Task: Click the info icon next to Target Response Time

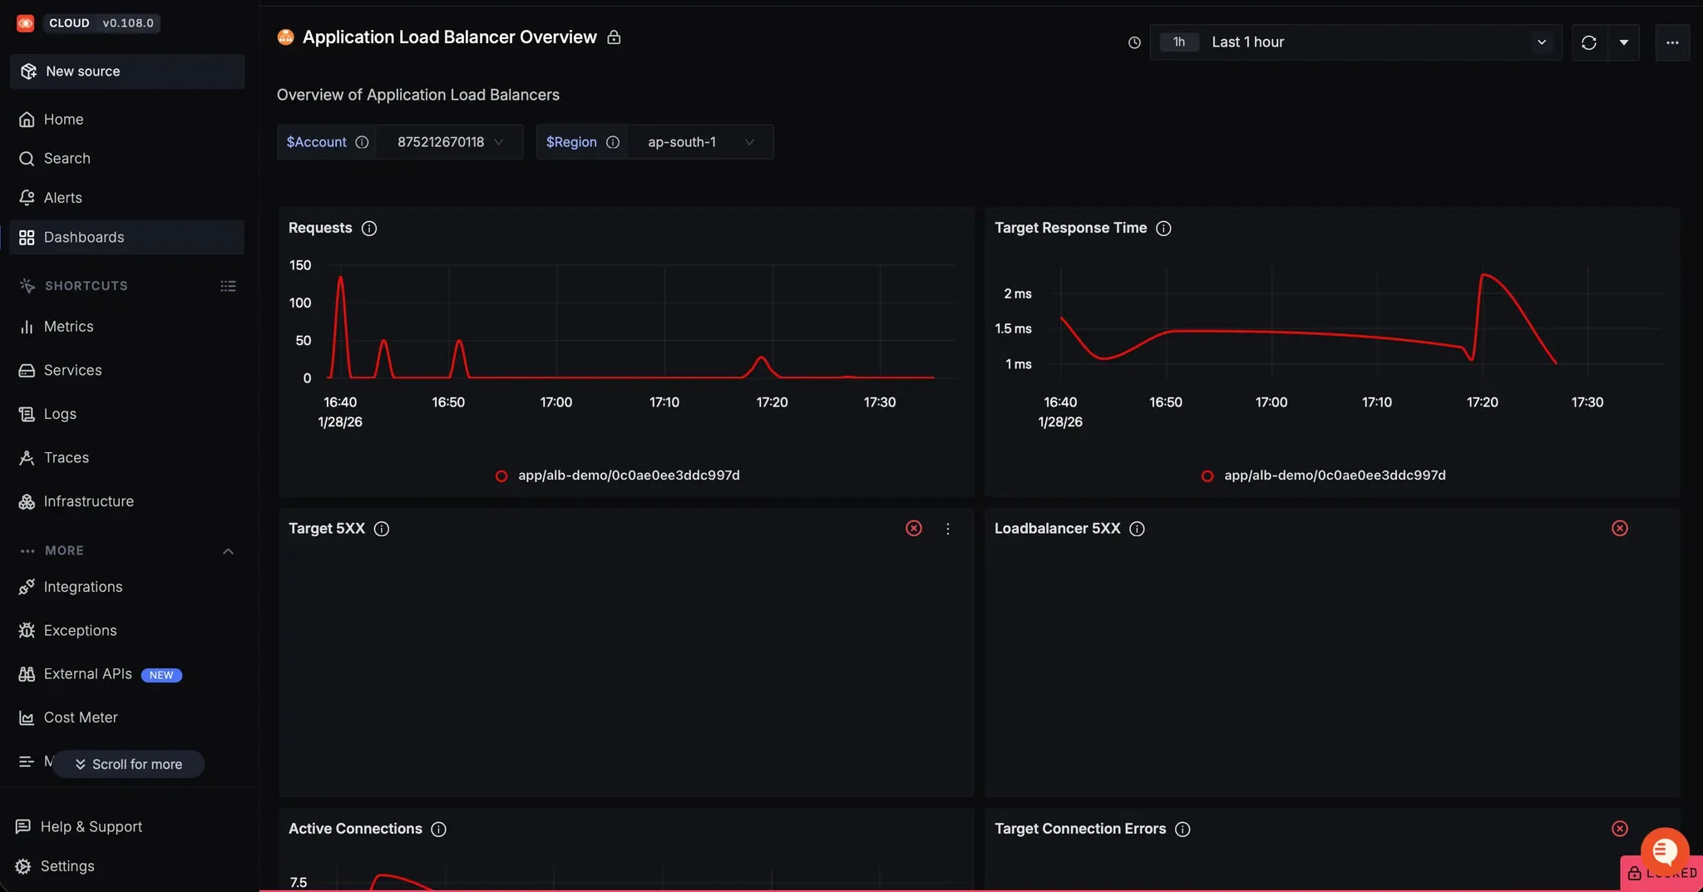Action: [x=1163, y=229]
